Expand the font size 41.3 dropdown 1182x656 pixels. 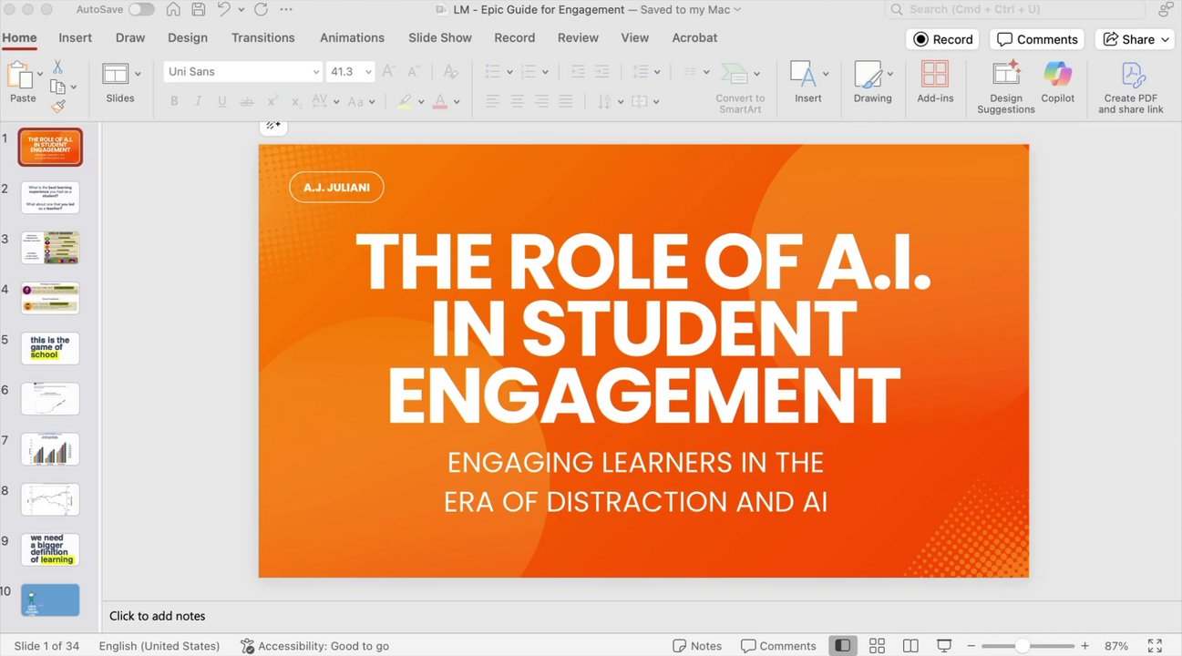(368, 72)
